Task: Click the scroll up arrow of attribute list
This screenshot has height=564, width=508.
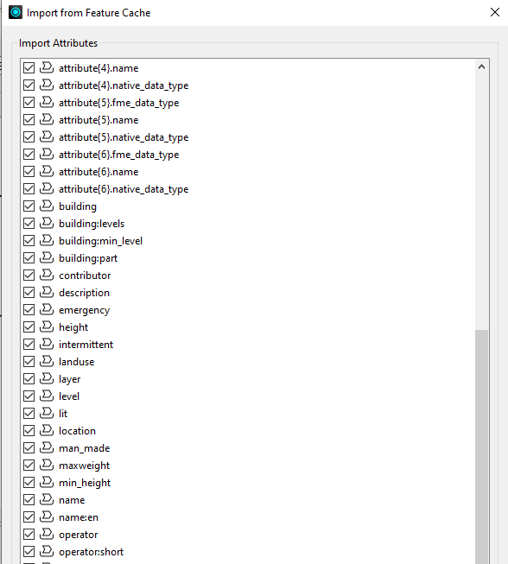Action: pos(481,67)
